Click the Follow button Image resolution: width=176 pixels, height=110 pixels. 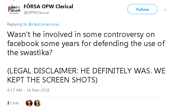pos(142,9)
